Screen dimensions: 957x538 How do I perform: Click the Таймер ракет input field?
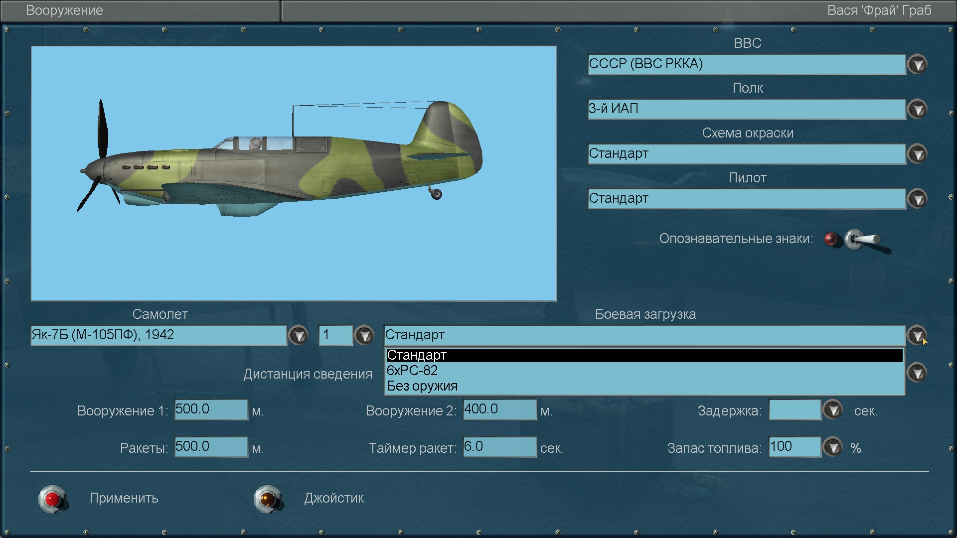click(499, 447)
